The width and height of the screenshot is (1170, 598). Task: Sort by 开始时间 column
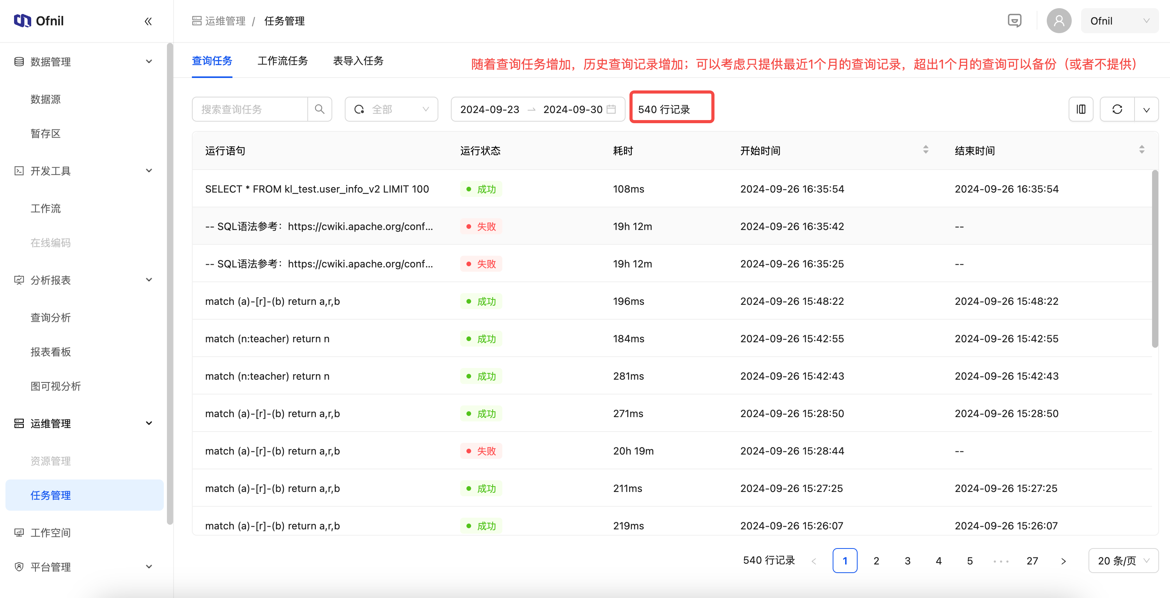[925, 150]
